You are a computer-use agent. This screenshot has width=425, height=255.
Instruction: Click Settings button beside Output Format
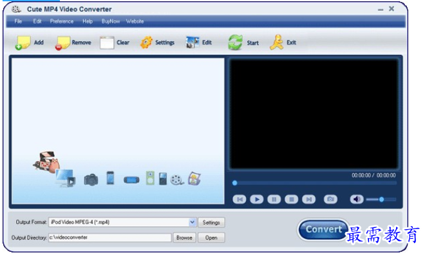pyautogui.click(x=211, y=223)
